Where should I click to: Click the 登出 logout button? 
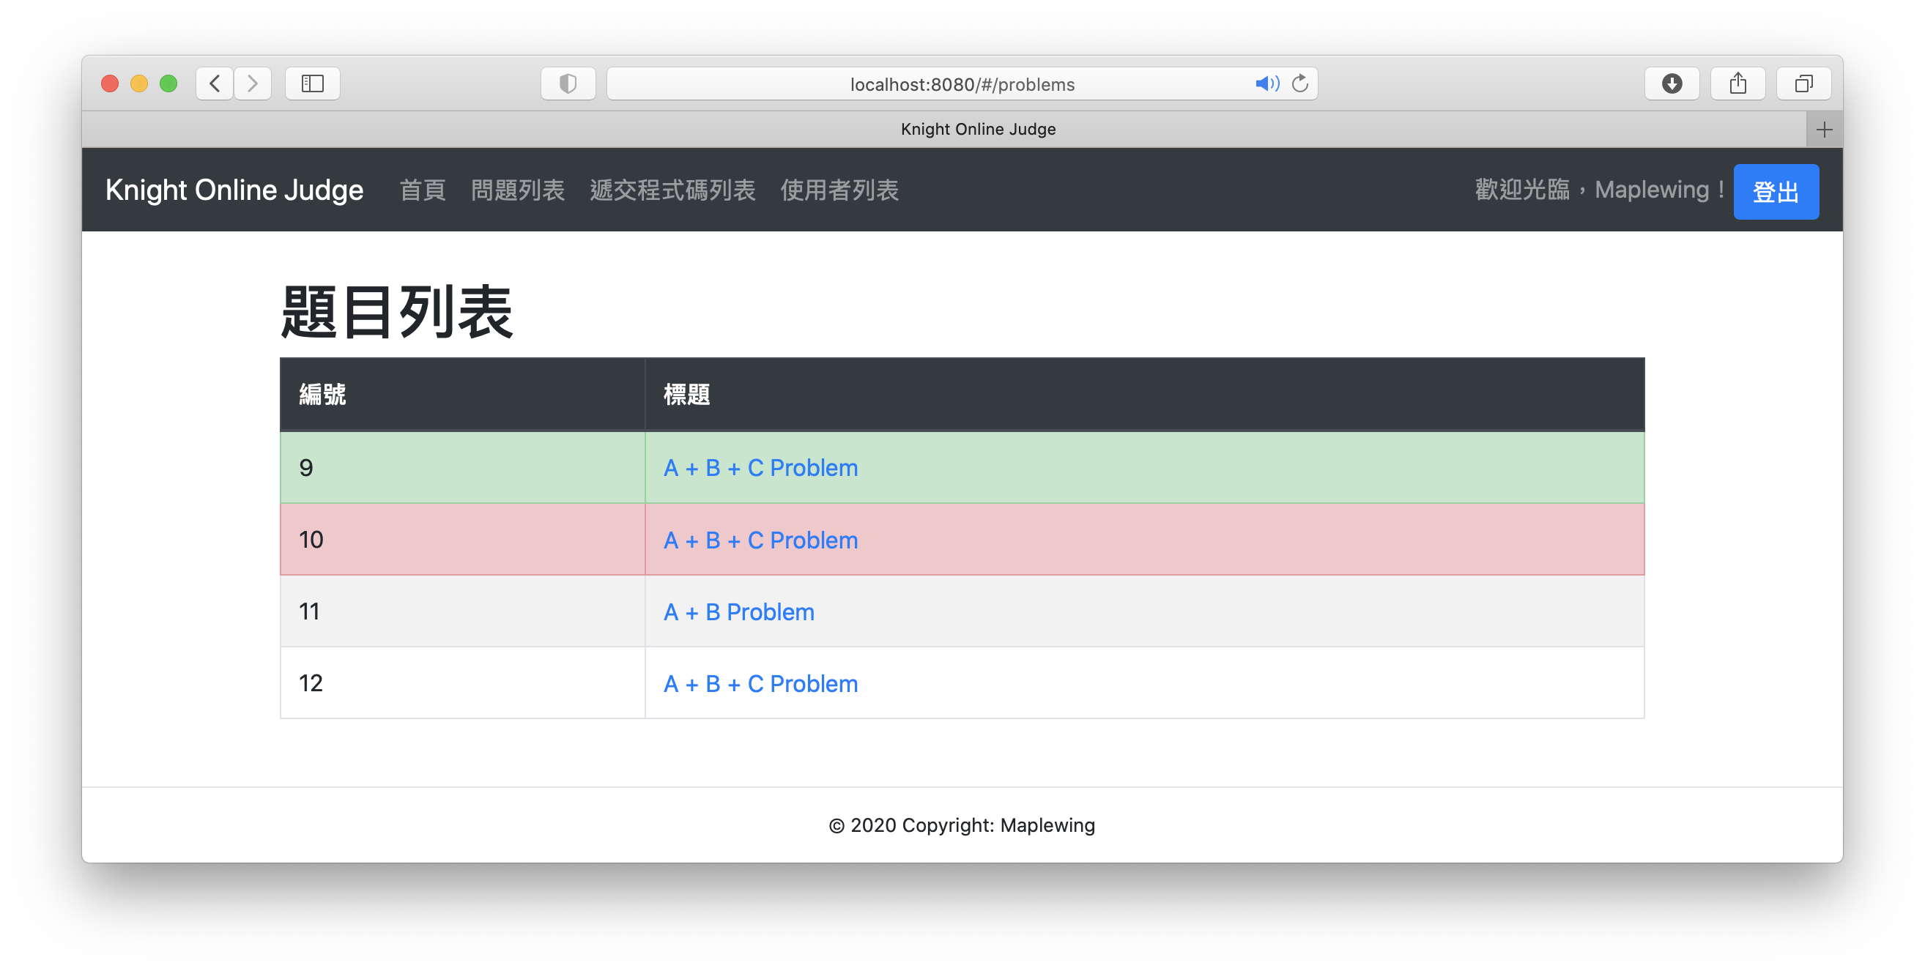point(1776,191)
